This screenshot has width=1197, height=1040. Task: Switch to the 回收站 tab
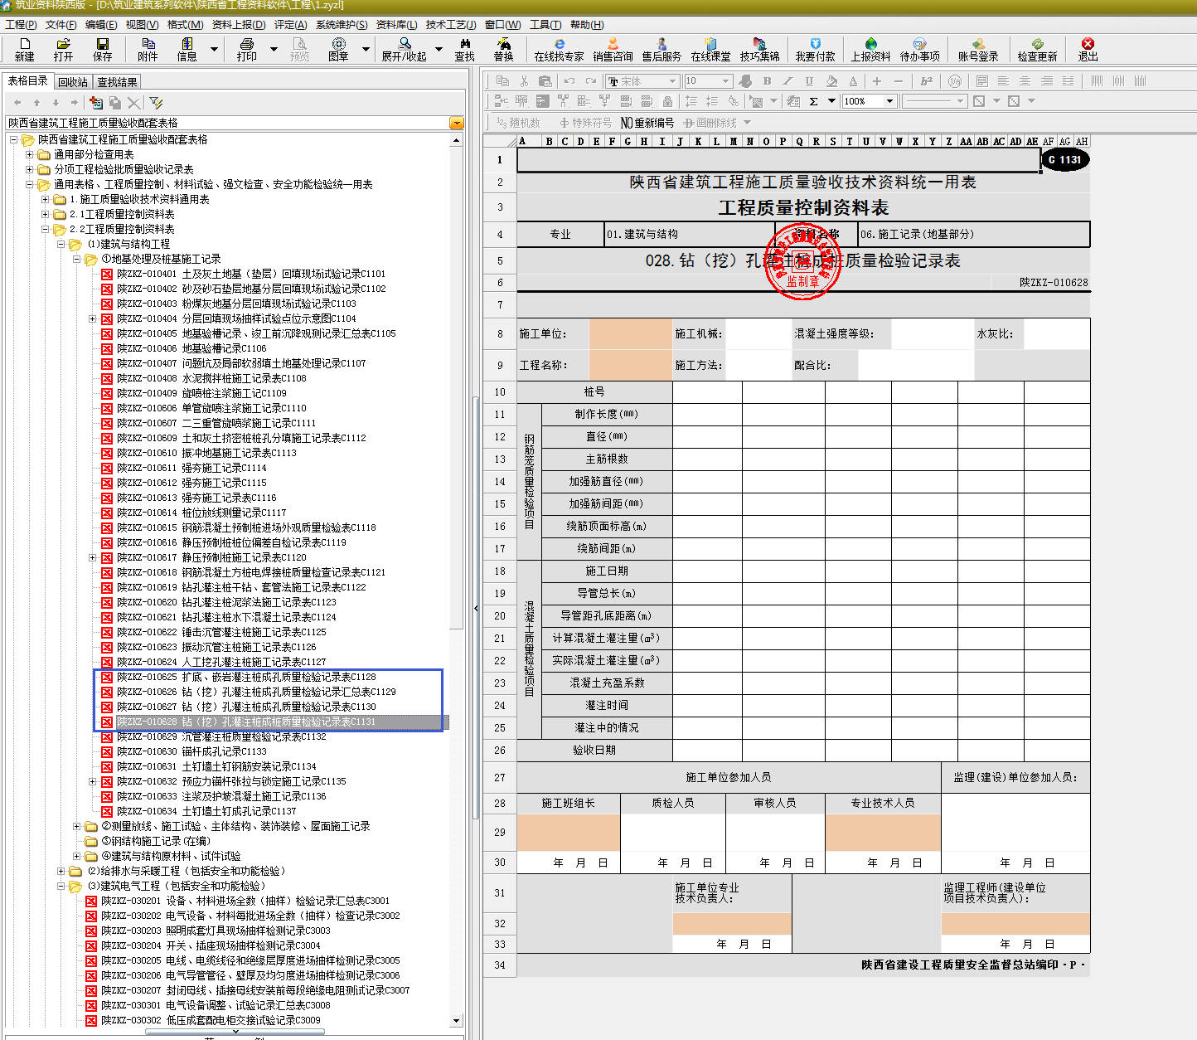[73, 82]
